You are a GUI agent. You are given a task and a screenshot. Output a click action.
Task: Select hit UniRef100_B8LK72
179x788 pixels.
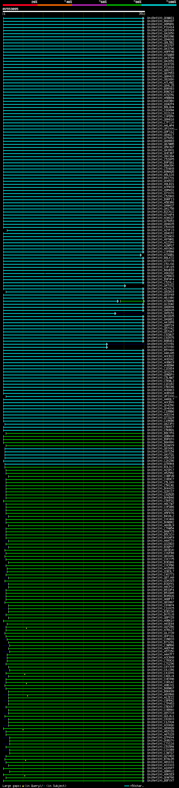click(x=160, y=258)
